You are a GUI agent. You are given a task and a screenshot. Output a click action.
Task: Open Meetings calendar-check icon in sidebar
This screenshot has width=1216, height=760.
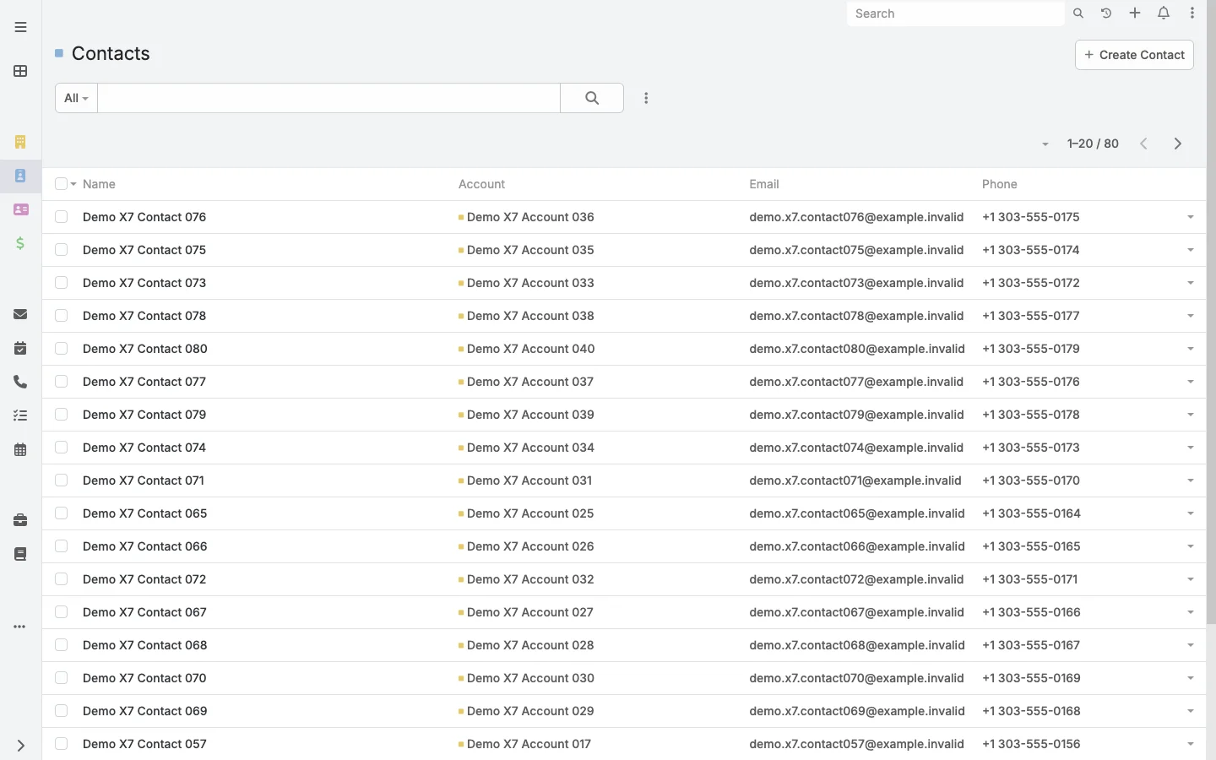click(x=20, y=348)
